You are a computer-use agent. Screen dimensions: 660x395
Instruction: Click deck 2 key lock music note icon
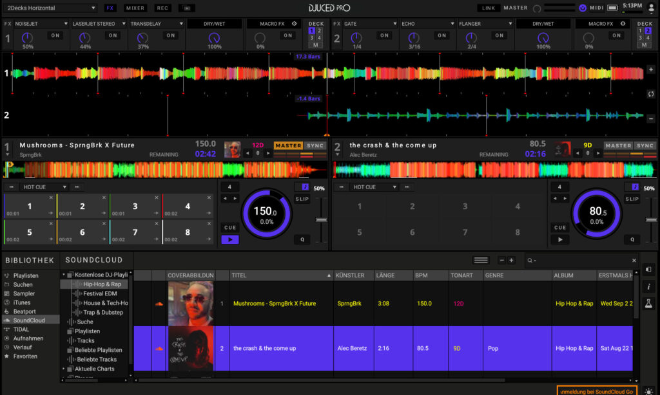(635, 187)
